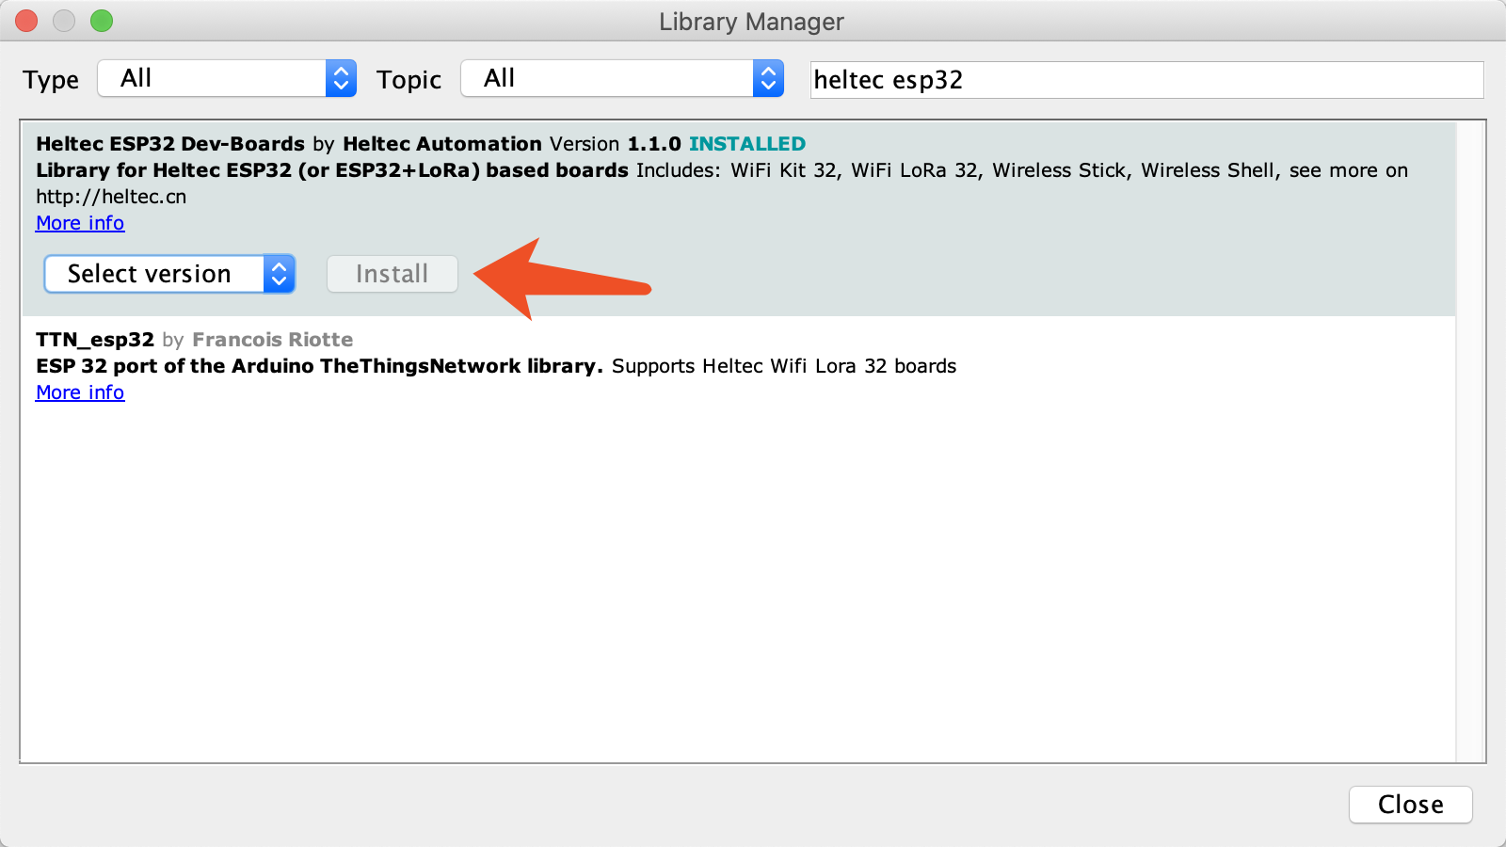Open the Select version dropdown
This screenshot has height=847, width=1506.
click(x=169, y=274)
